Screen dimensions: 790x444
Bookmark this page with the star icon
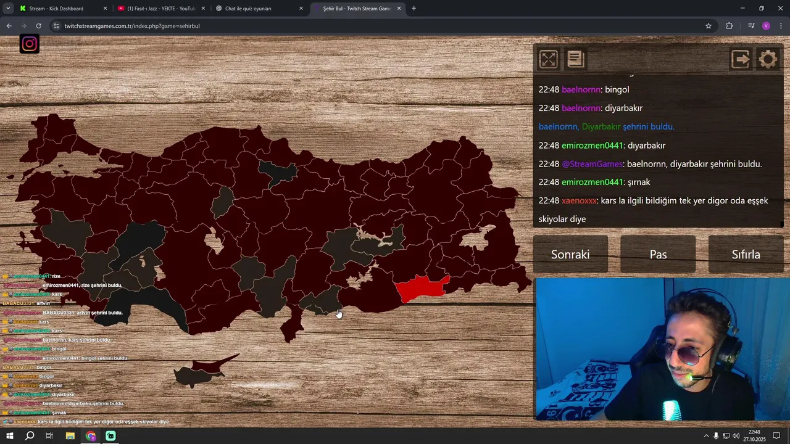[709, 26]
